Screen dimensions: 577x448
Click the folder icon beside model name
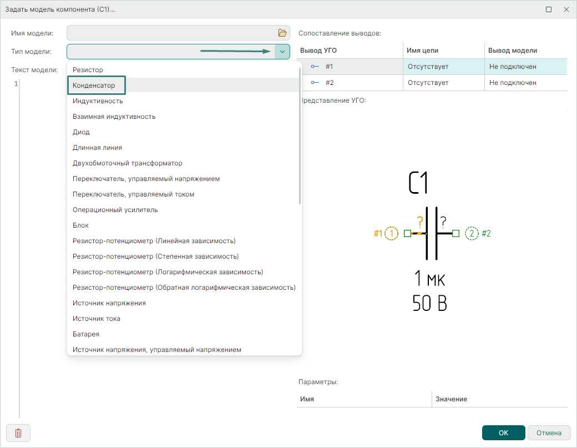282,33
